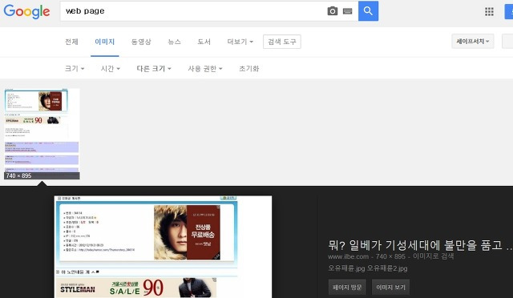The width and height of the screenshot is (513, 298).
Task: Click 초기화 to reset filters
Action: (x=249, y=69)
